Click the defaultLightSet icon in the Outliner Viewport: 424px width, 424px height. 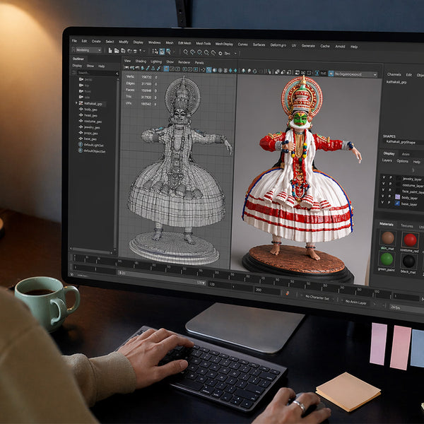(81, 146)
